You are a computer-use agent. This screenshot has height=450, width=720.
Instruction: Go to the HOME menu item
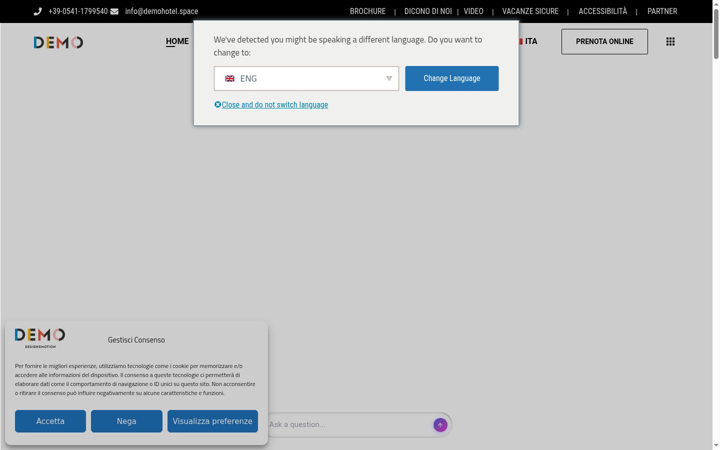(177, 41)
